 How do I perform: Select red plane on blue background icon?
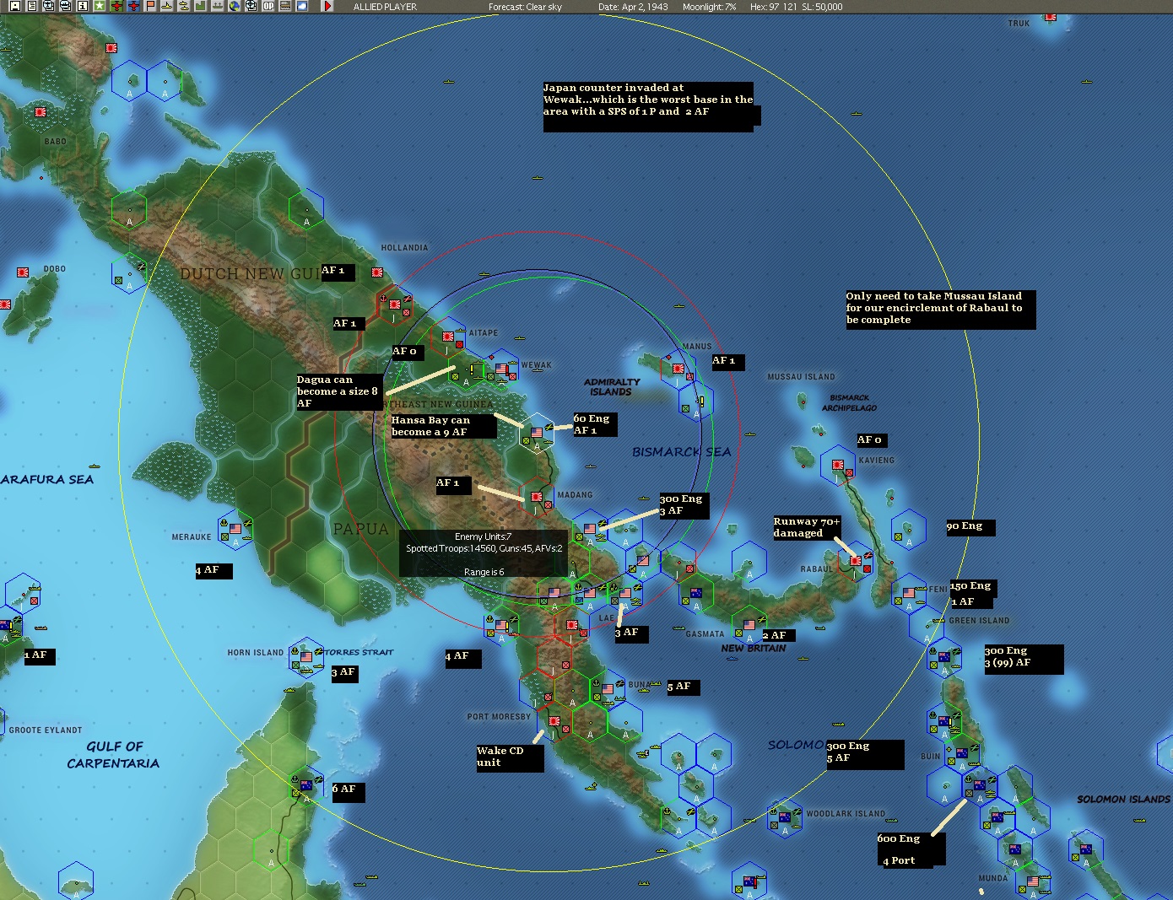point(133,6)
